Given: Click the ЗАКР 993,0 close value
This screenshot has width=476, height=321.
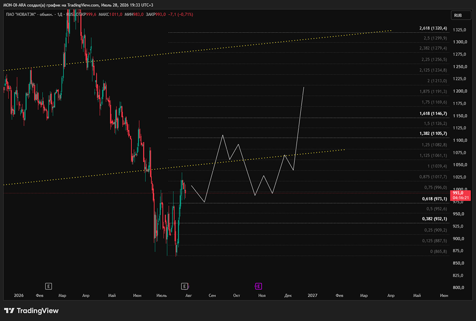Looking at the screenshot, I should click(x=156, y=14).
